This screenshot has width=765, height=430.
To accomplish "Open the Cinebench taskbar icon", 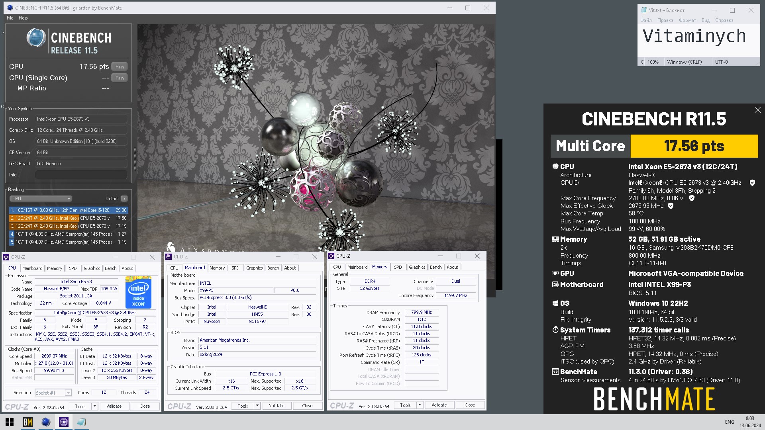I will pyautogui.click(x=46, y=422).
